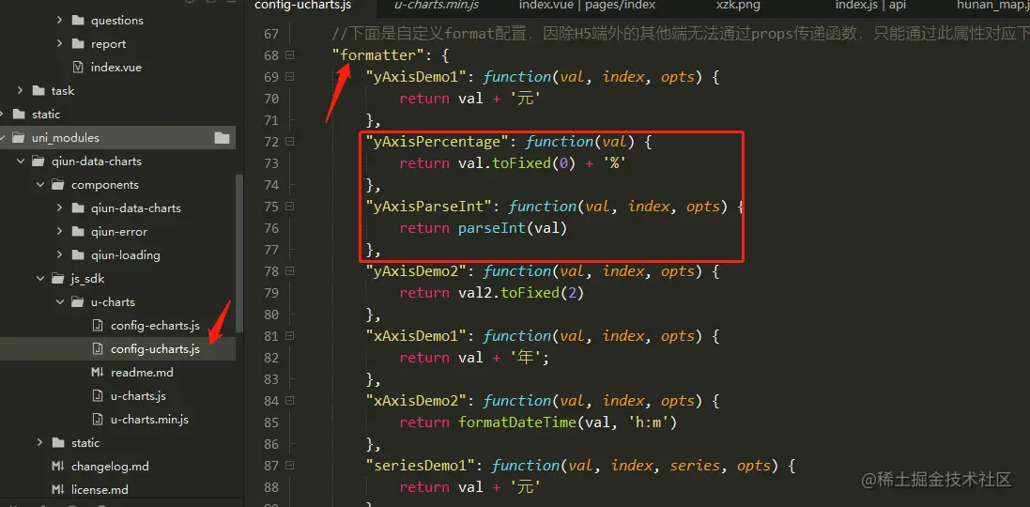Click the changelog.md markdown icon
The height and width of the screenshot is (507, 1030).
[58, 467]
